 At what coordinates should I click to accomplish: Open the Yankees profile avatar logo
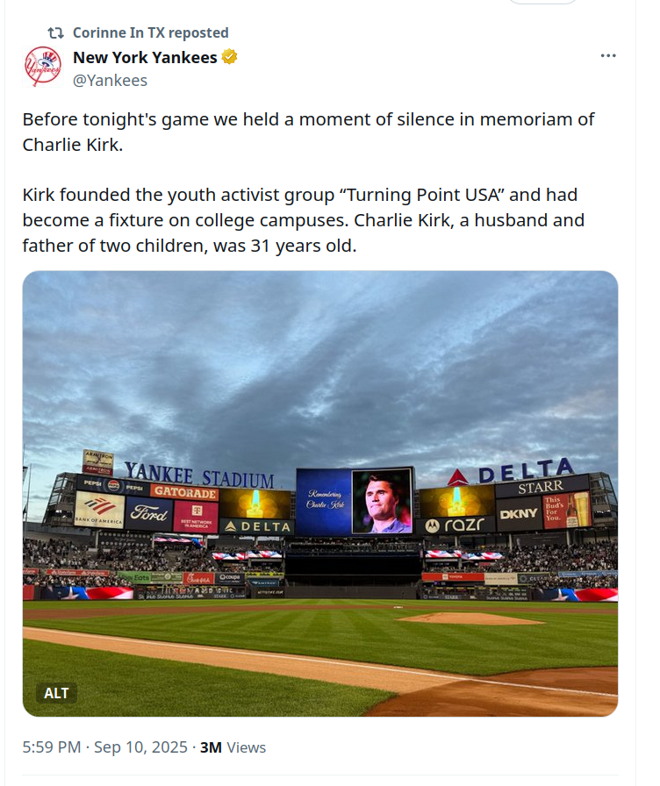point(43,67)
